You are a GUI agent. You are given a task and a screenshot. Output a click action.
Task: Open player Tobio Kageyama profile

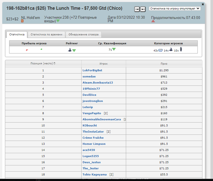coord(95,174)
